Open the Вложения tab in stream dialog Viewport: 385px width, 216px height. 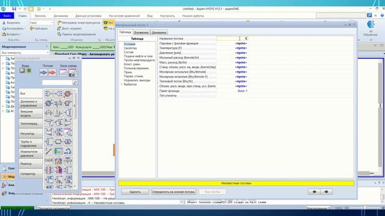pyautogui.click(x=141, y=32)
